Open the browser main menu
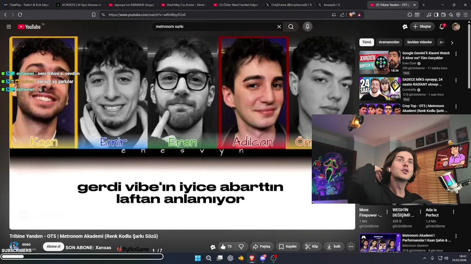Image resolution: width=471 pixels, height=264 pixels. pos(465,15)
